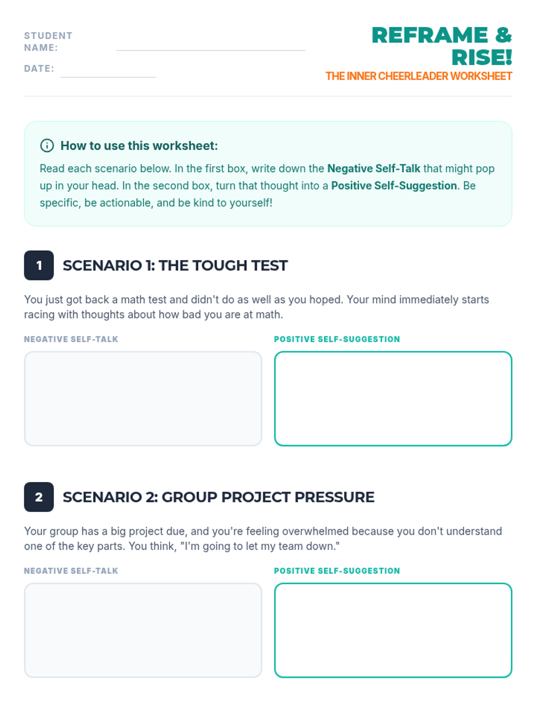Click the "How to use this worksheet:" heading
The width and height of the screenshot is (536, 715).
(x=139, y=146)
